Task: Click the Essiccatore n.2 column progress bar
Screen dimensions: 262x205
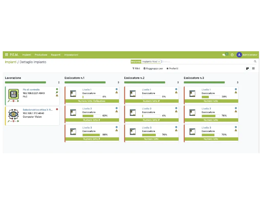Action: tap(145, 83)
